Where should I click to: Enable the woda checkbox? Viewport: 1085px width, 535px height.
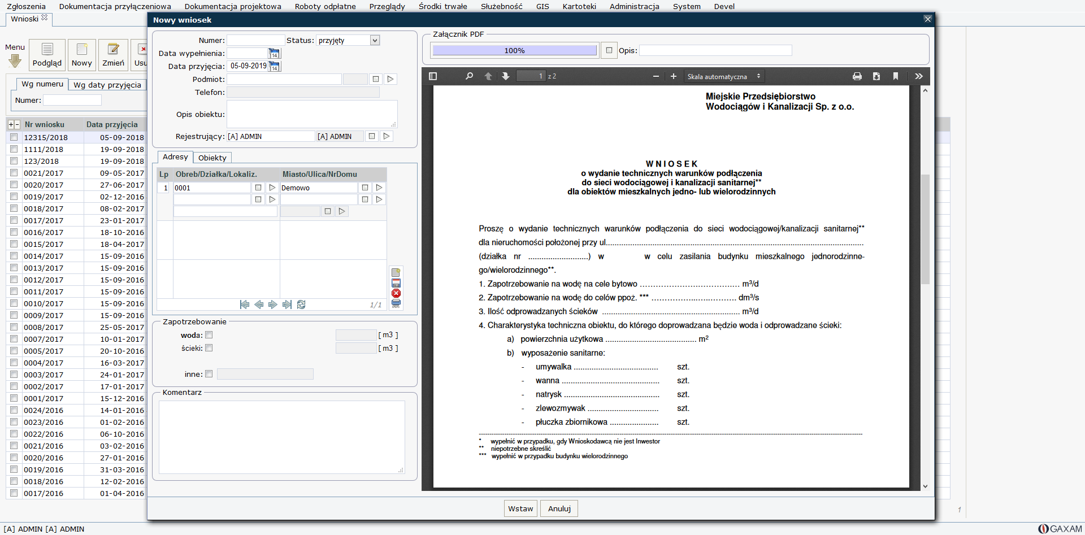[x=209, y=335]
